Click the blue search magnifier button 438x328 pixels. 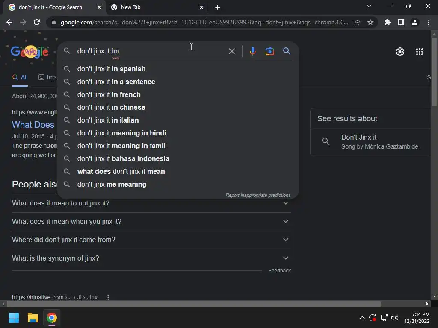tap(287, 51)
